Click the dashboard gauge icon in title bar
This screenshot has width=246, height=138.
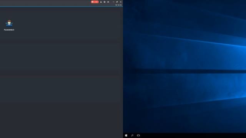(x=108, y=2)
